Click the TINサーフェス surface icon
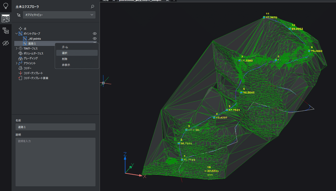 point(20,48)
